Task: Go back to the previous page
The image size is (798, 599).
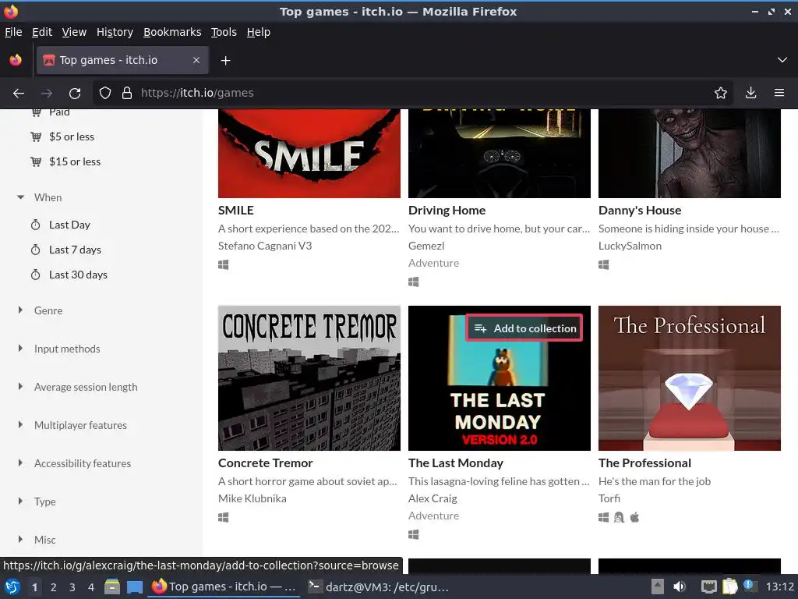Action: tap(19, 94)
